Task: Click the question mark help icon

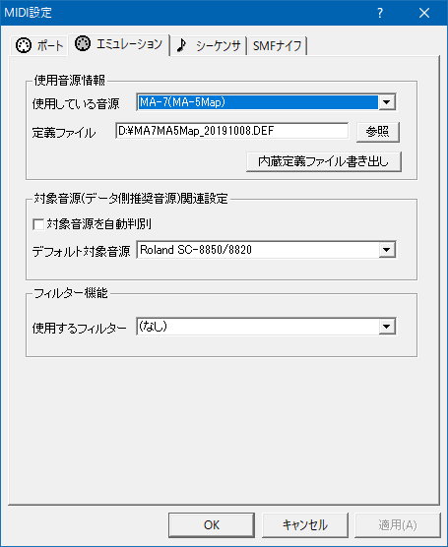Action: pos(380,13)
